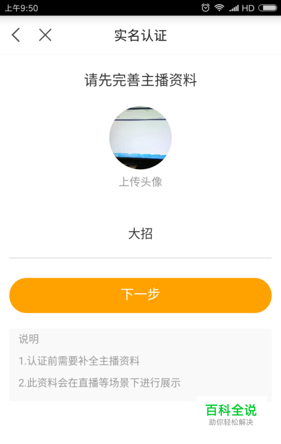The height and width of the screenshot is (444, 281).
Task: Tap note 1 about 补全主播资料
Action: tap(79, 361)
